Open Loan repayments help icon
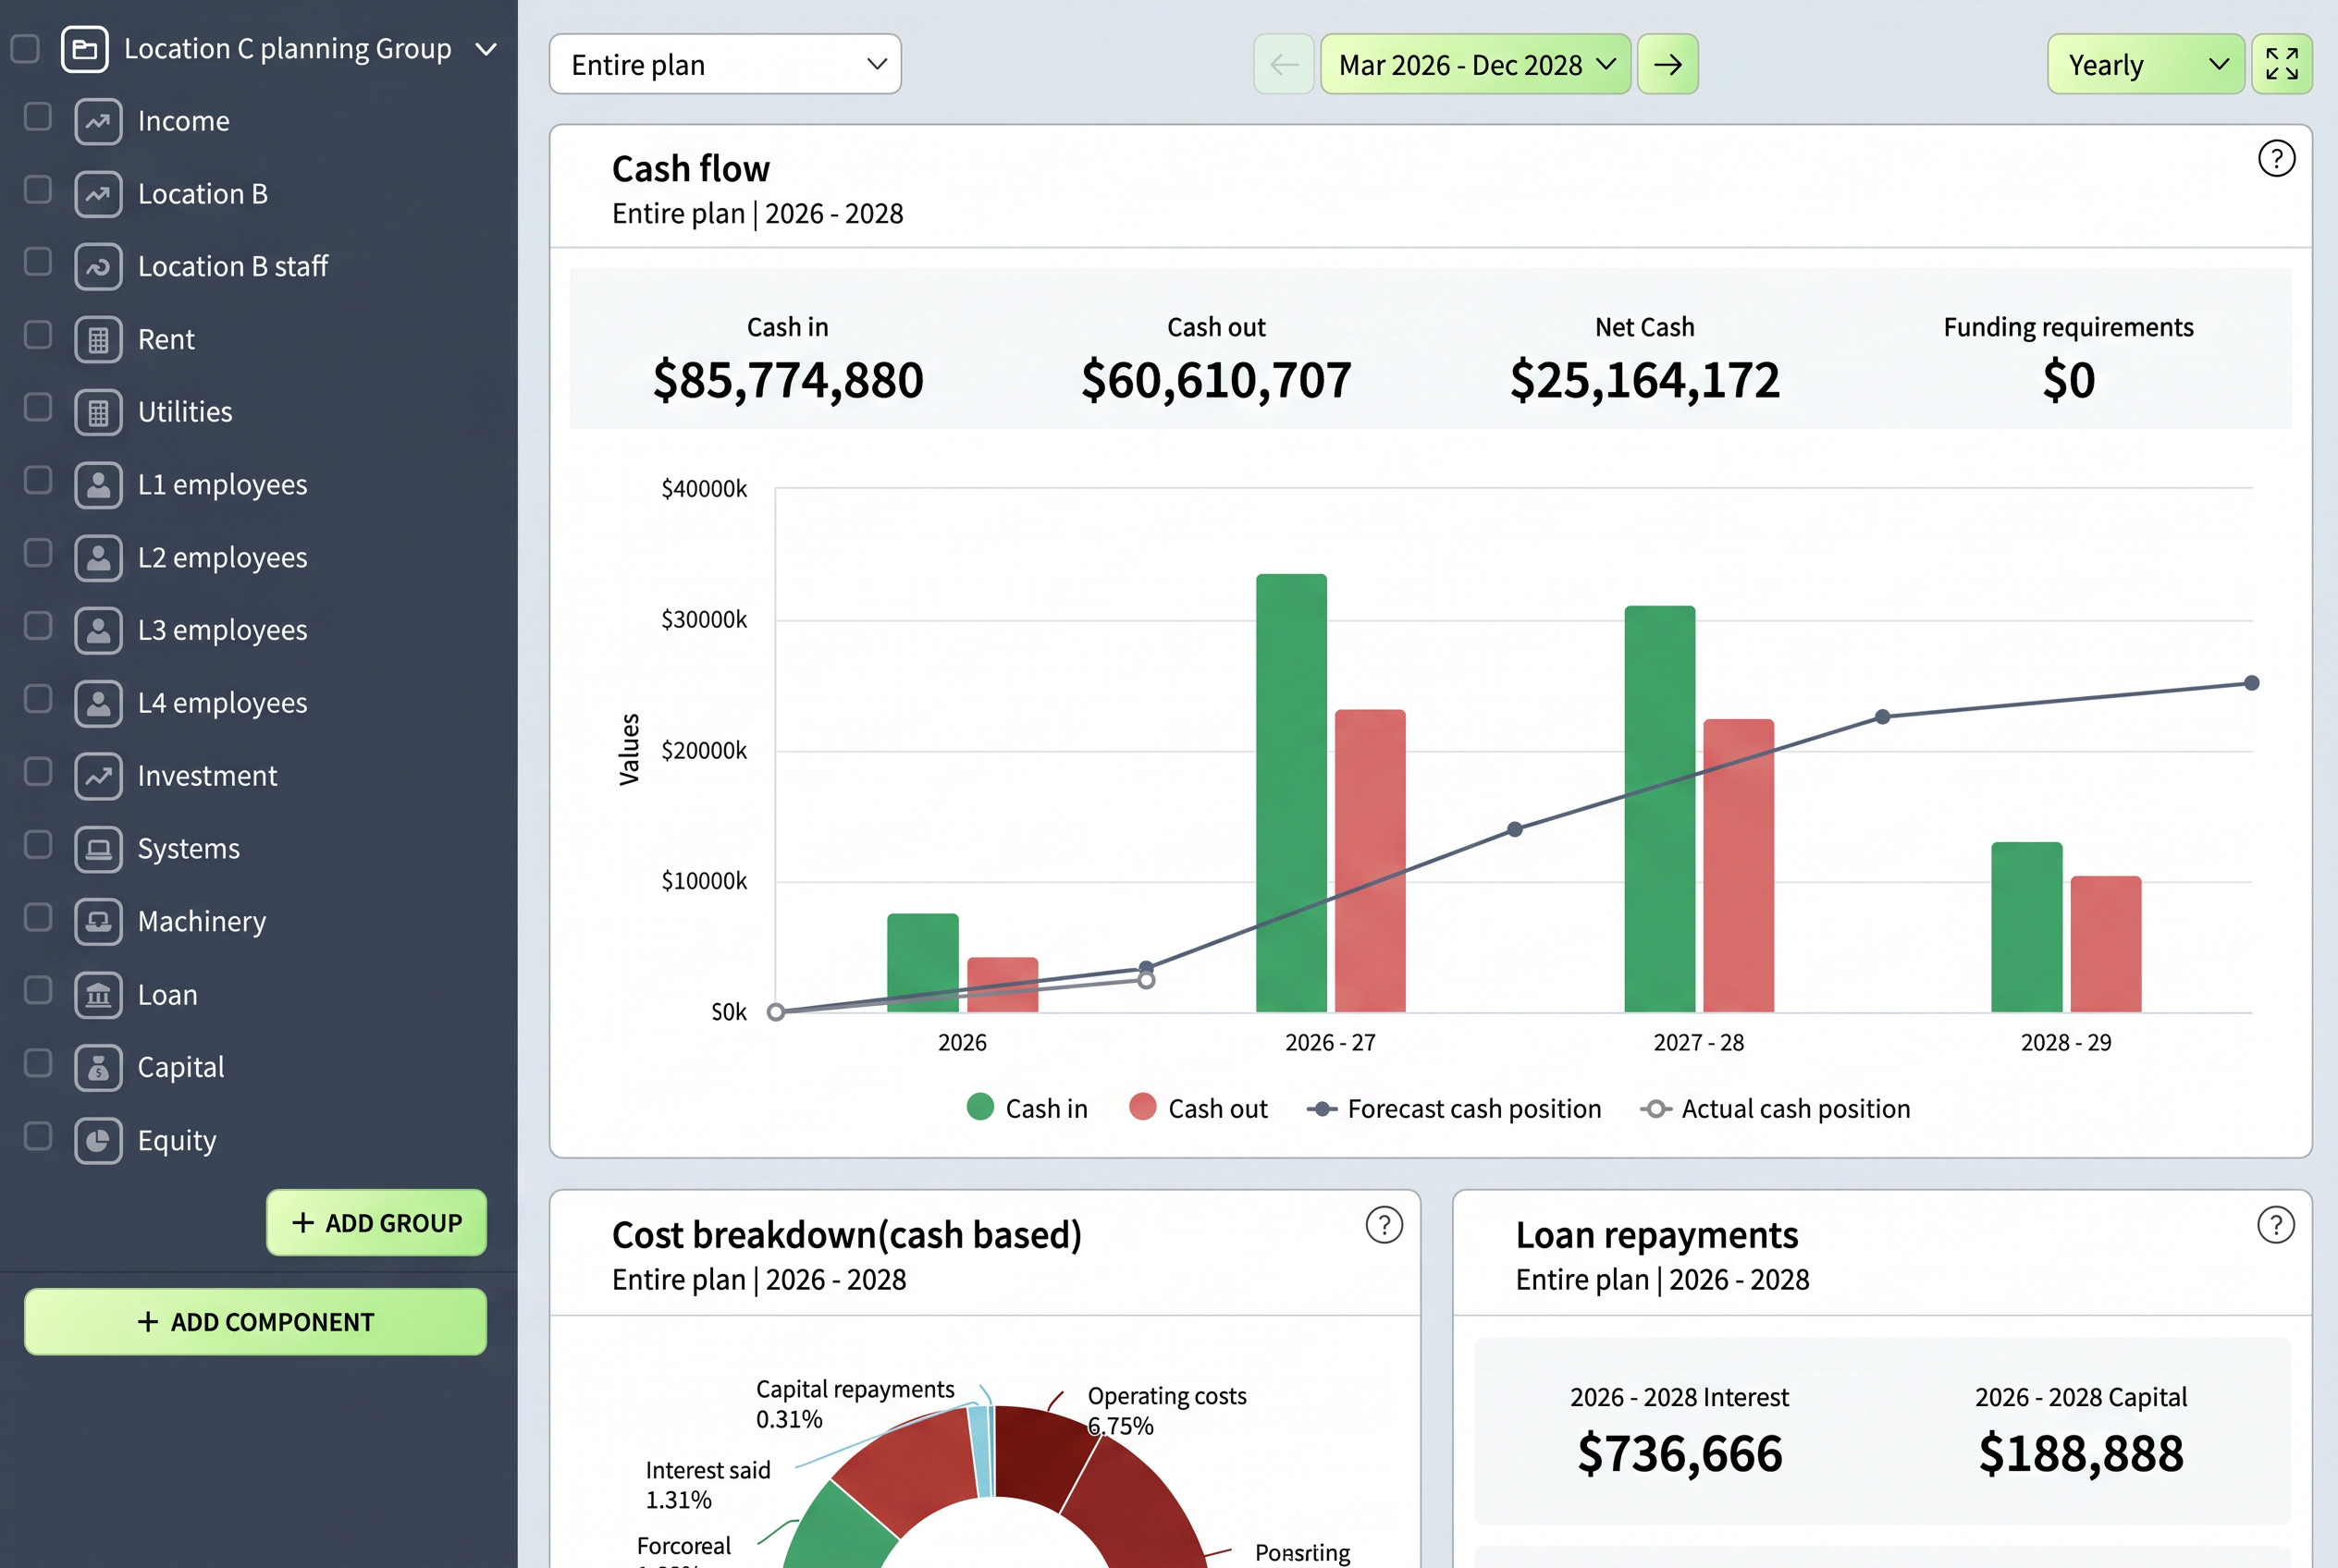Viewport: 2338px width, 1568px height. [2275, 1225]
